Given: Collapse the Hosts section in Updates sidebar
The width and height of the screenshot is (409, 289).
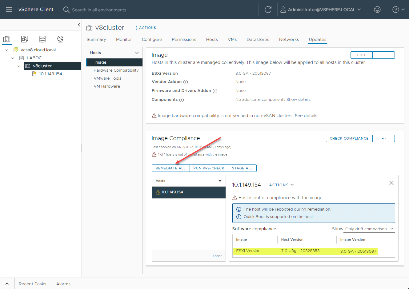Looking at the screenshot, I should pos(137,53).
